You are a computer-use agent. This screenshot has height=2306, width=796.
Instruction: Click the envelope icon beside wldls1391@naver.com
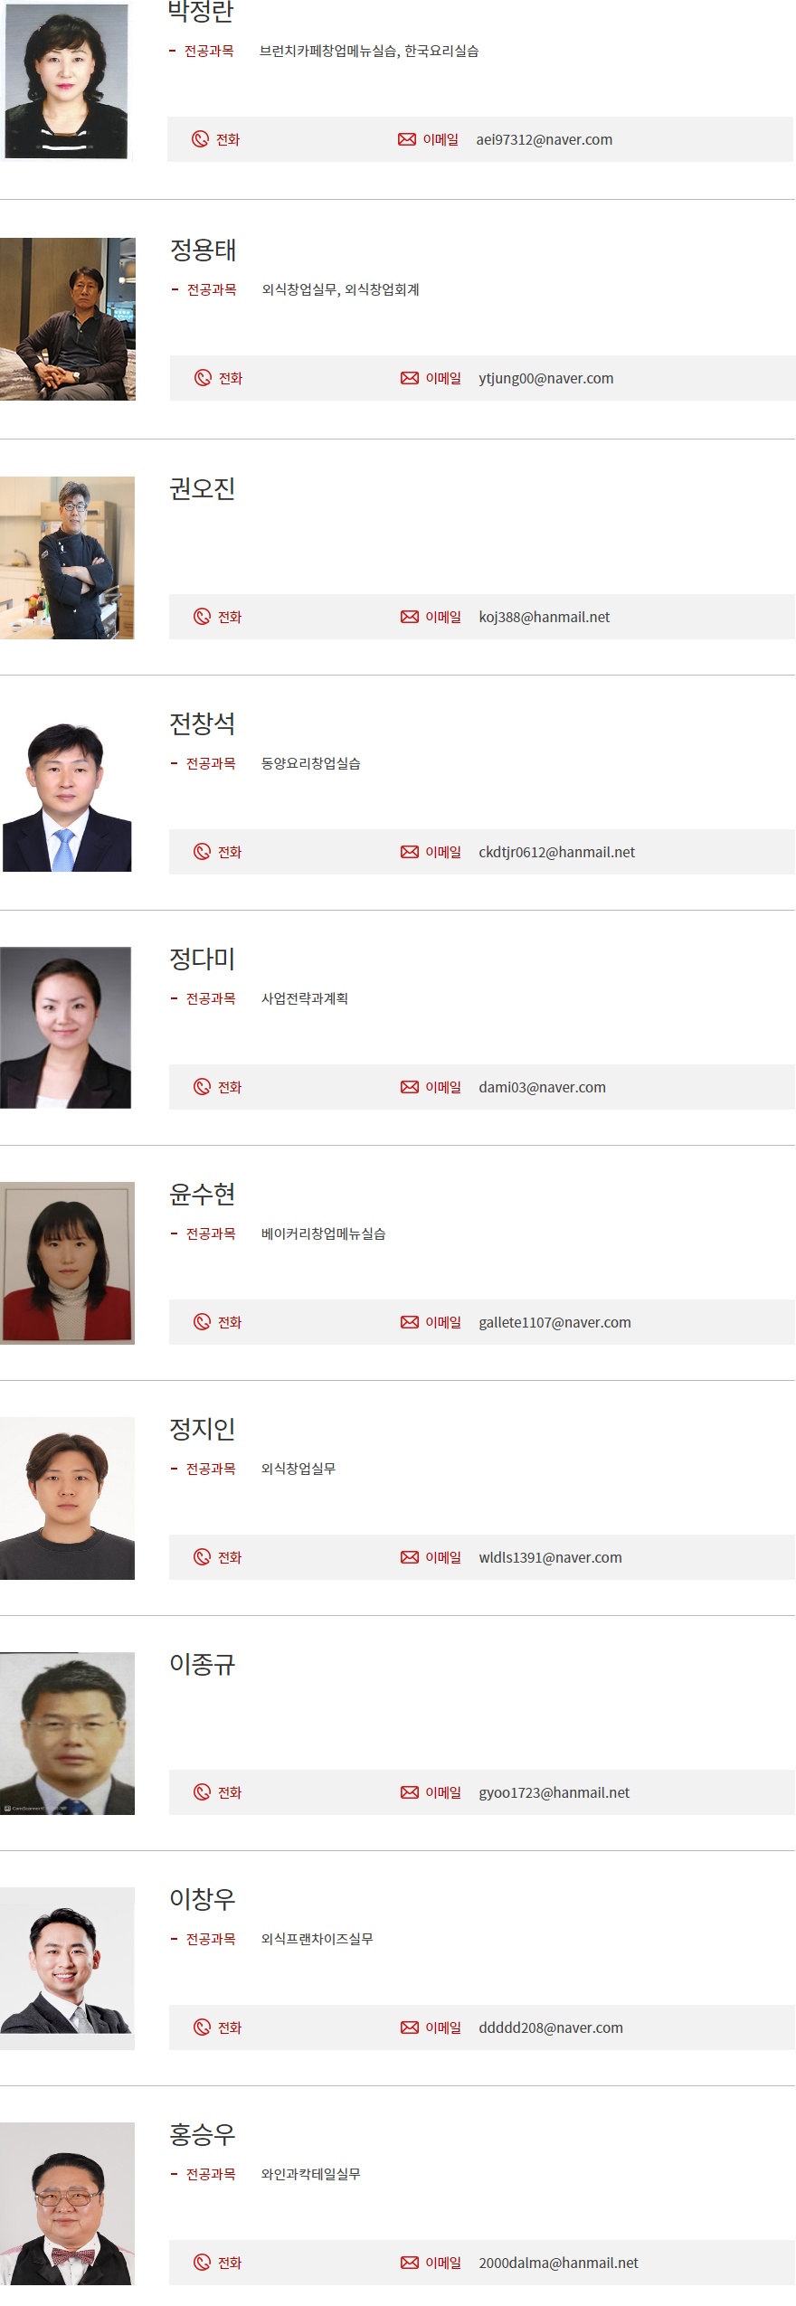(x=410, y=1557)
